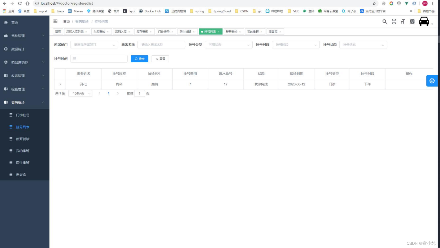This screenshot has height=248, width=440.
Task: Click the browser address bar
Action: (203, 3)
